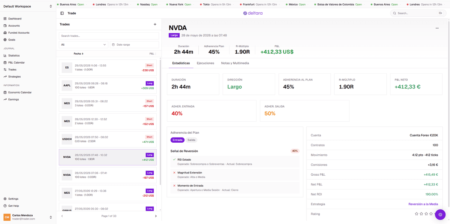Click the deltara logo
Viewport: 450px width, 224px height.
click(253, 13)
